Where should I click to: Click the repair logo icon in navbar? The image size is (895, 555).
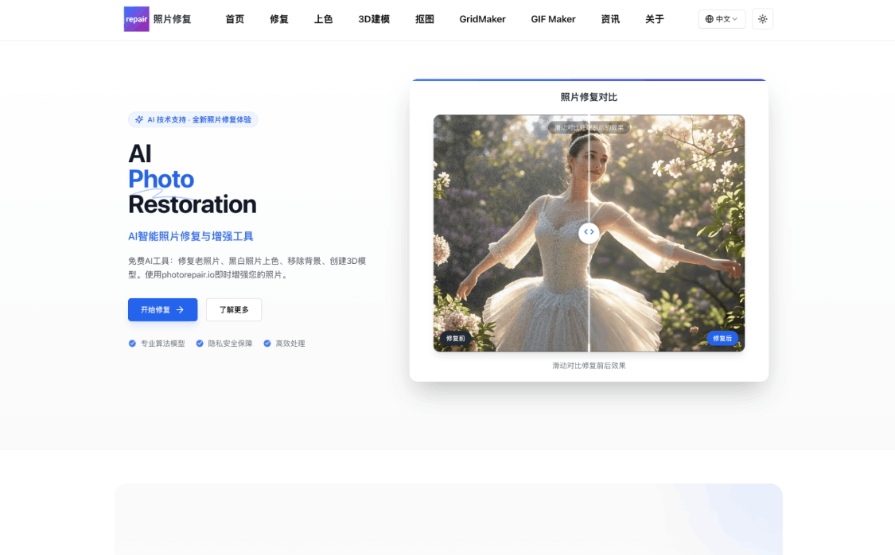135,18
